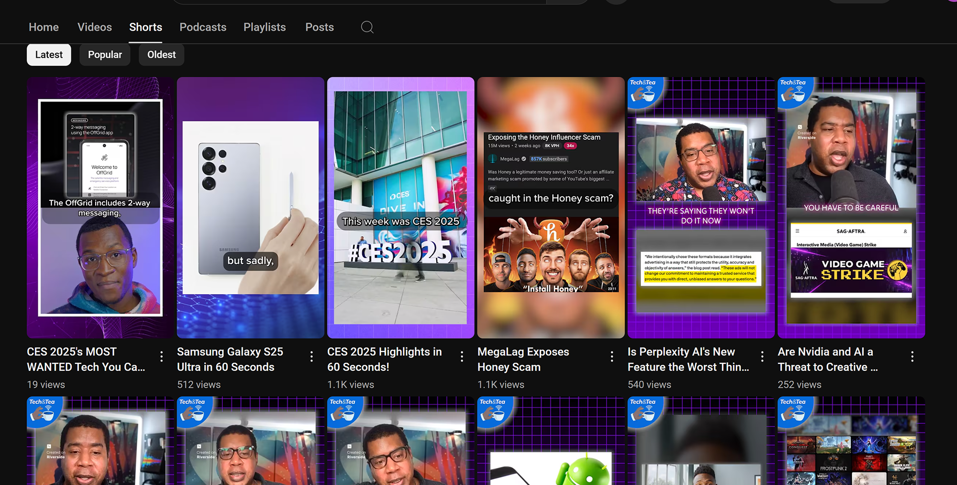Click the '252 views' text
Image resolution: width=957 pixels, height=485 pixels.
pyautogui.click(x=799, y=385)
